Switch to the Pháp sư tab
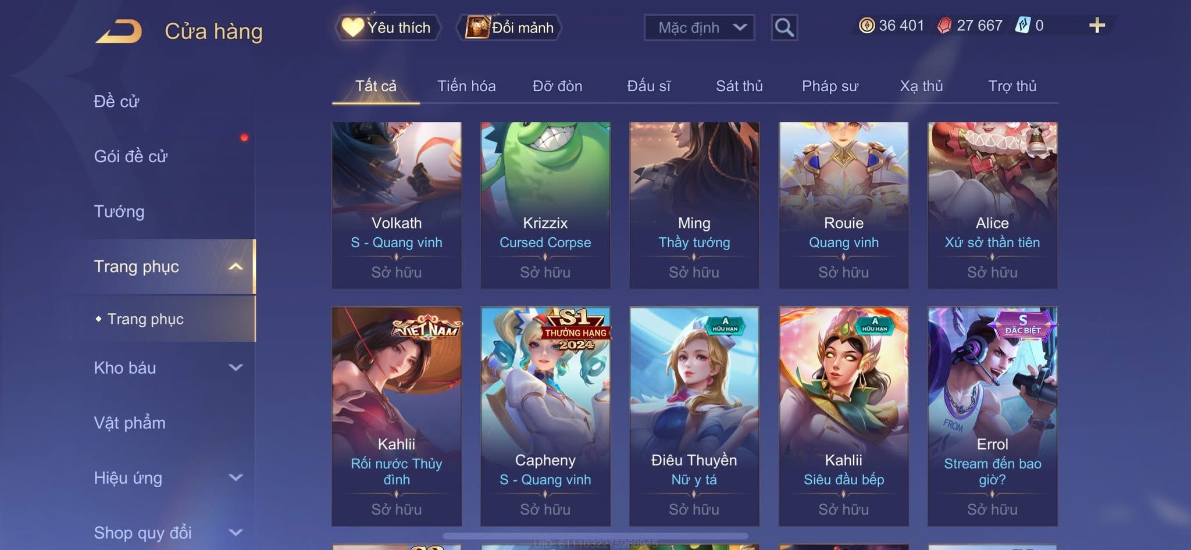 (x=830, y=86)
